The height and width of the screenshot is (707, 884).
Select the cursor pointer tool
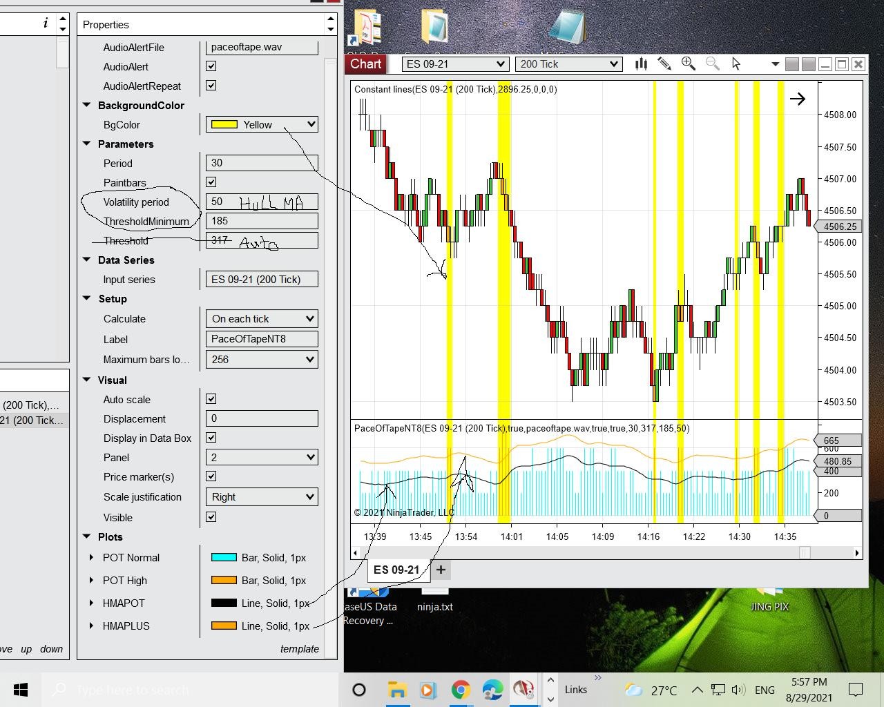[x=736, y=64]
